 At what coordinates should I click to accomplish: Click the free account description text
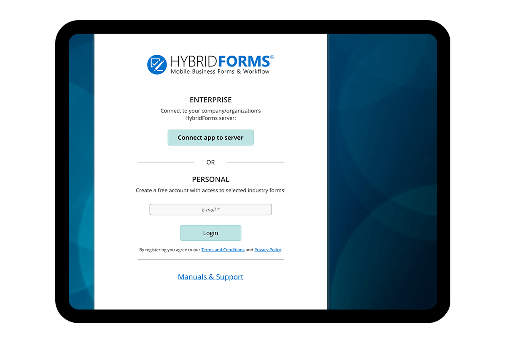(210, 190)
